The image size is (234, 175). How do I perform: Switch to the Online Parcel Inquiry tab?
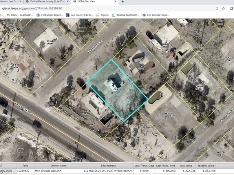pyautogui.click(x=47, y=2)
